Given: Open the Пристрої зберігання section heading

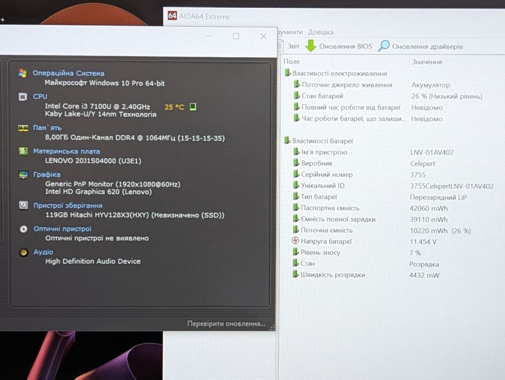Looking at the screenshot, I should point(68,205).
